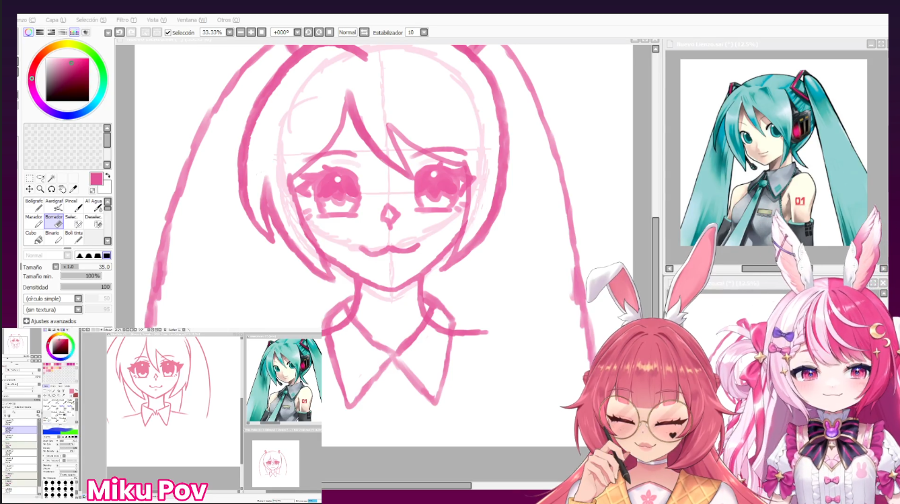Activate the hand pan tool

click(x=62, y=190)
